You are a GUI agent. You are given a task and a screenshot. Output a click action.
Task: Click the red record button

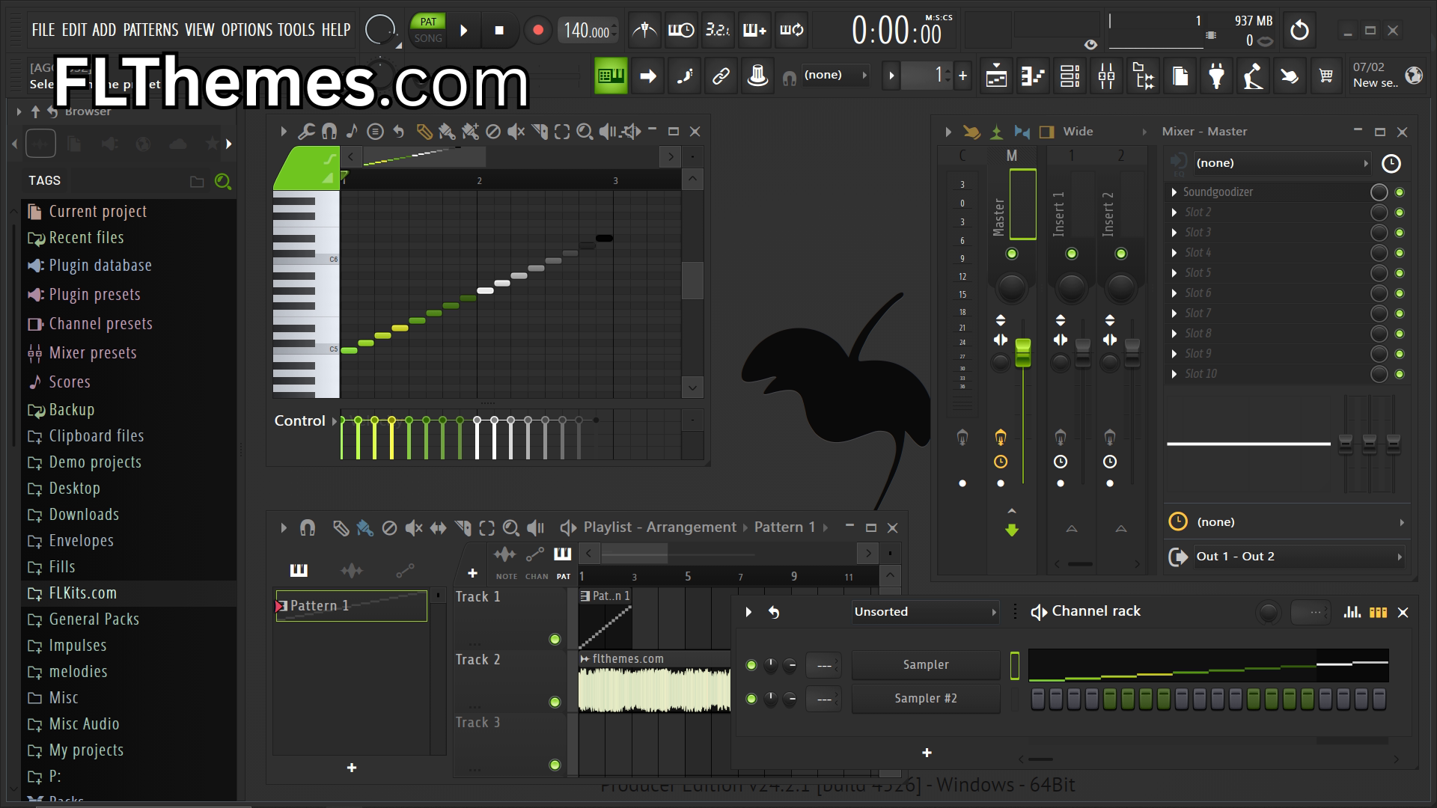(537, 30)
